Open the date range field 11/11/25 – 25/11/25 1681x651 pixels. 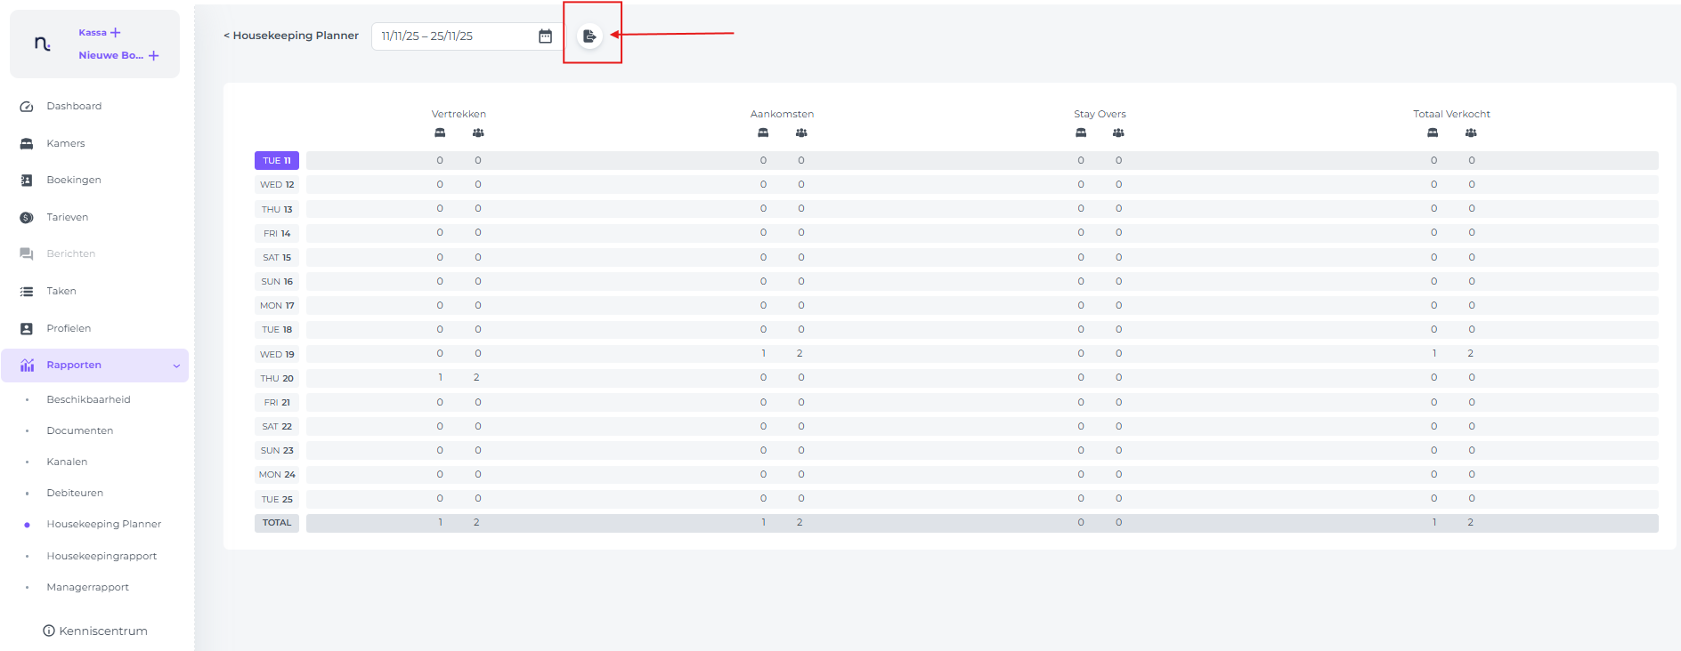(x=454, y=36)
